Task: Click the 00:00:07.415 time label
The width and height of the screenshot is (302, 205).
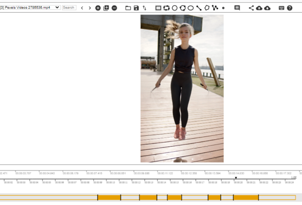Action: [x=94, y=173]
